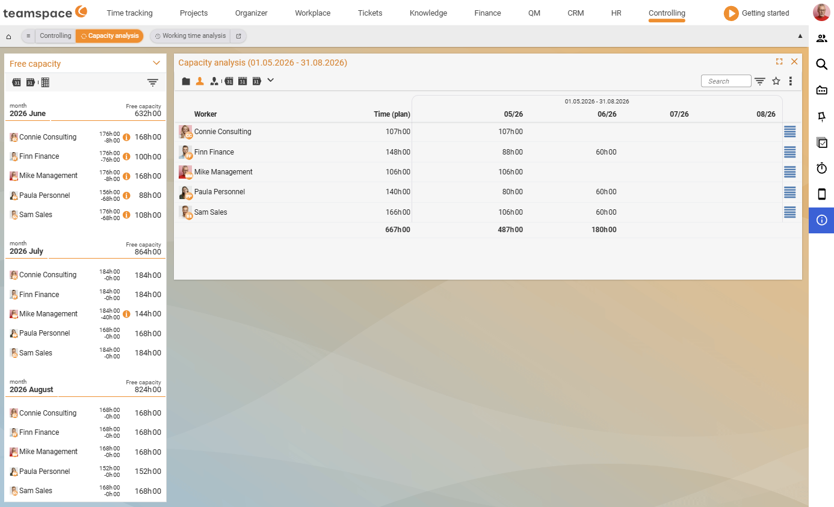The height and width of the screenshot is (507, 834).
Task: Show details list for Mike Management row
Action: pyautogui.click(x=790, y=172)
